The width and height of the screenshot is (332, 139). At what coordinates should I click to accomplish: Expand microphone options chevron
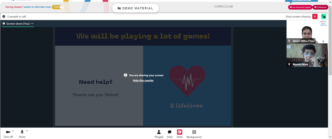27,131
